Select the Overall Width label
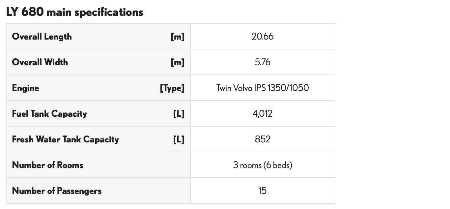Image resolution: width=450 pixels, height=209 pixels. (x=40, y=62)
